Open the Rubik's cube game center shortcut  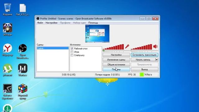tap(23, 91)
